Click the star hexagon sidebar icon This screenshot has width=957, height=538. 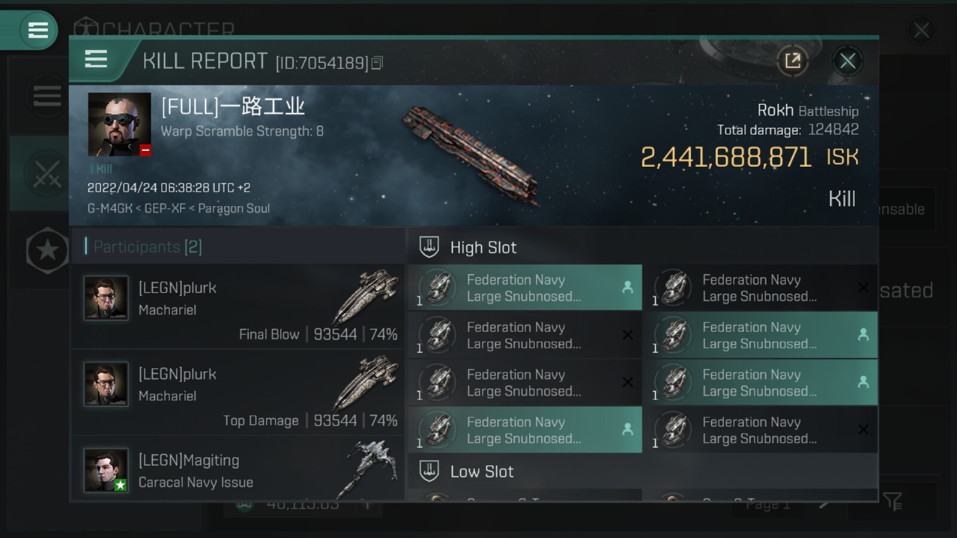tap(47, 250)
